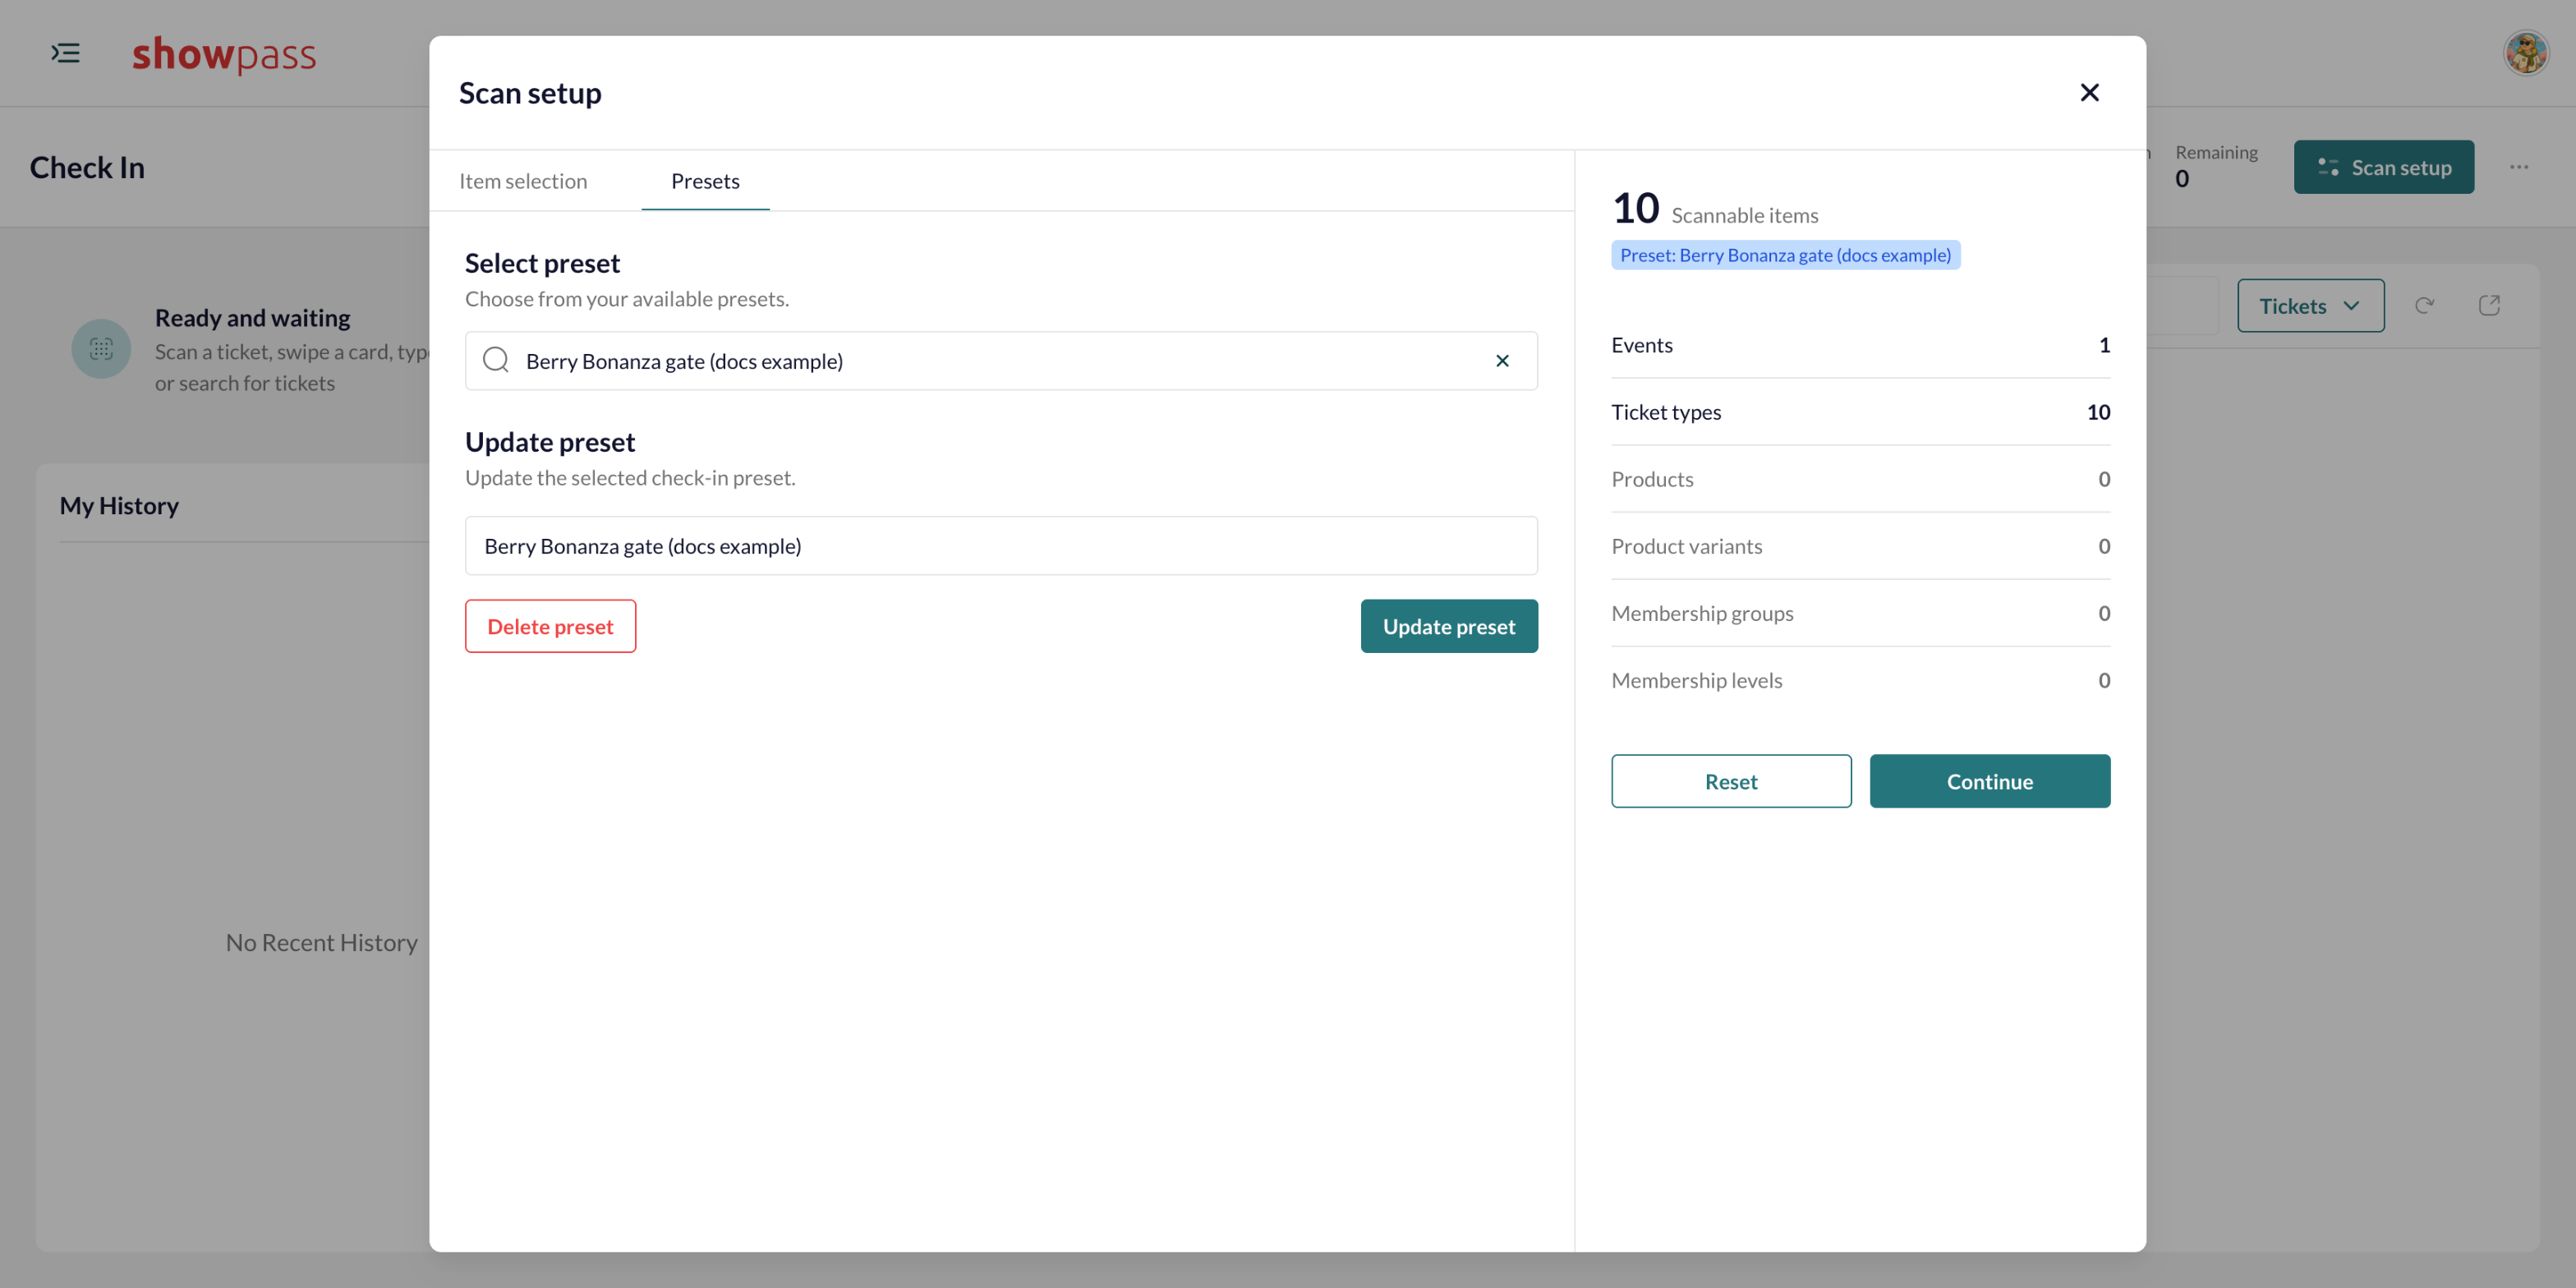Screen dimensions: 2576x1288
Task: Continue with the selected preset
Action: pyautogui.click(x=1989, y=781)
